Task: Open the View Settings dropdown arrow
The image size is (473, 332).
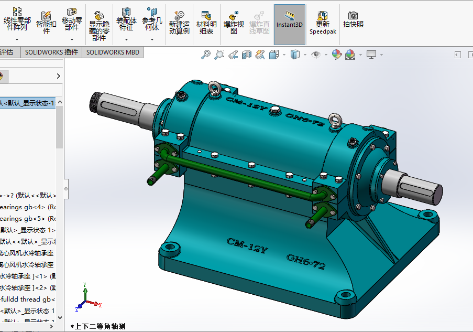Action: click(x=382, y=55)
